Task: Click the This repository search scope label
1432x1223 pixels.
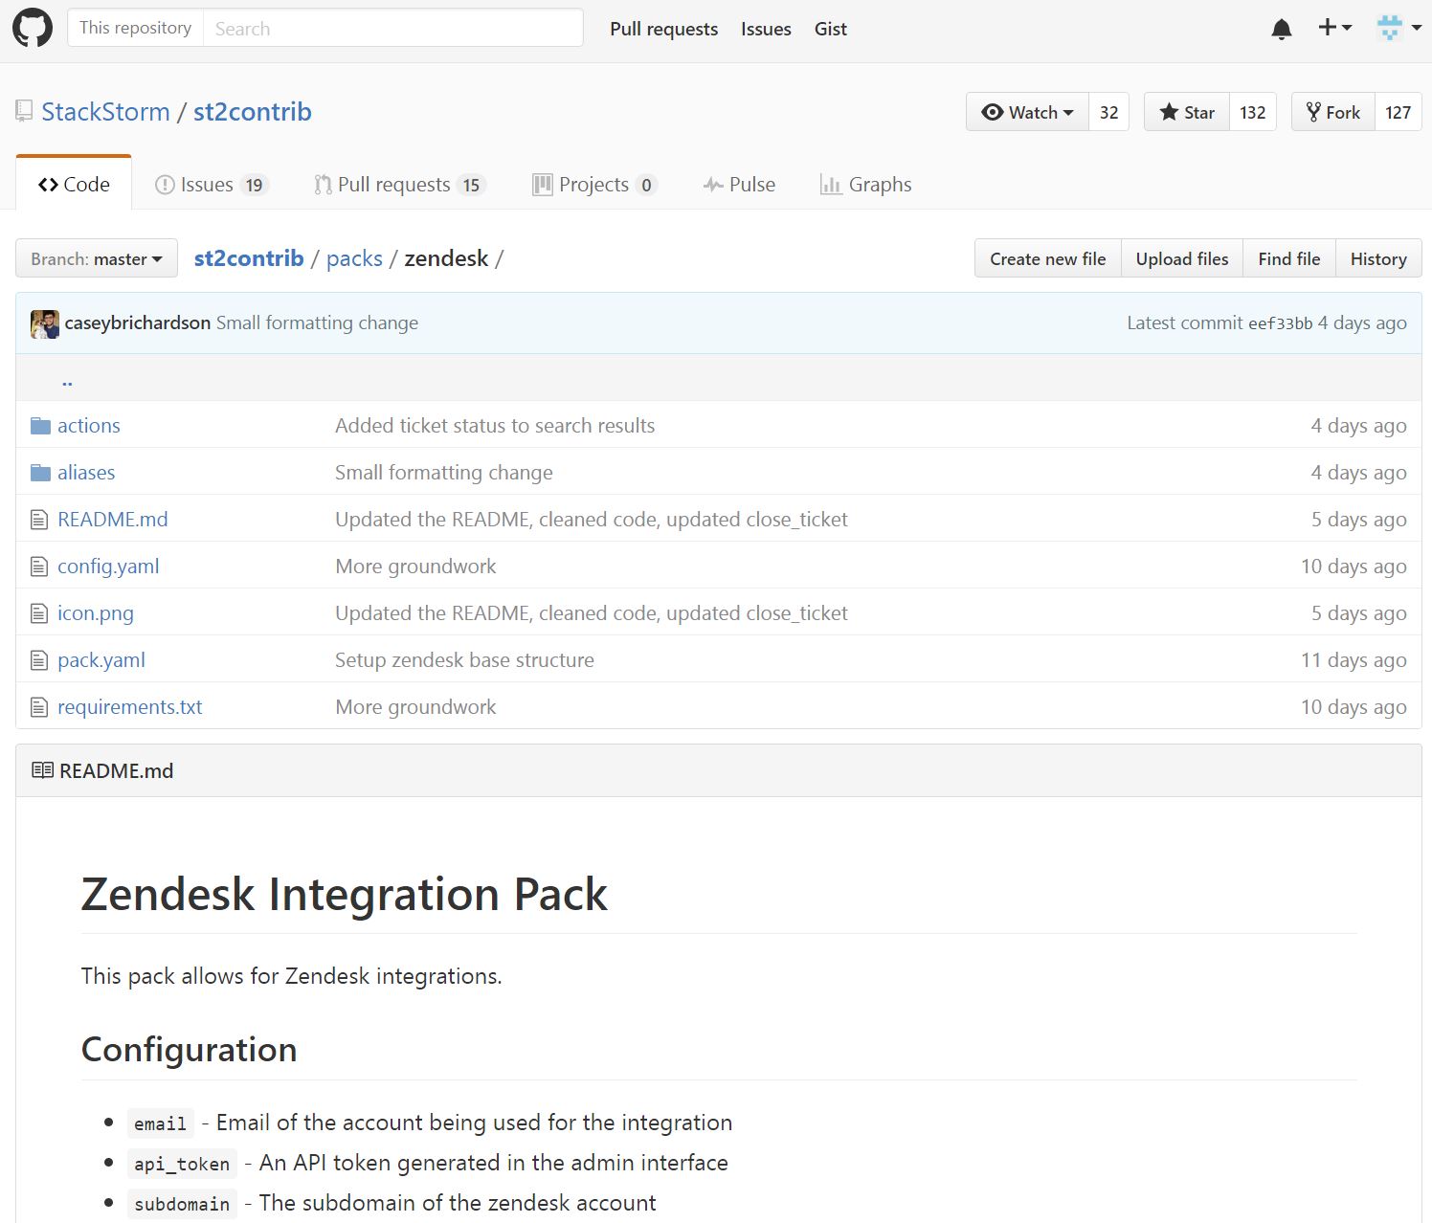Action: [135, 28]
